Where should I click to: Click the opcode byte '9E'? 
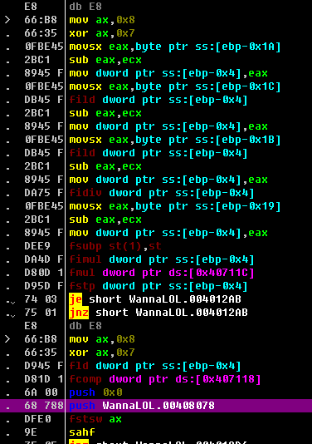pyautogui.click(x=31, y=432)
